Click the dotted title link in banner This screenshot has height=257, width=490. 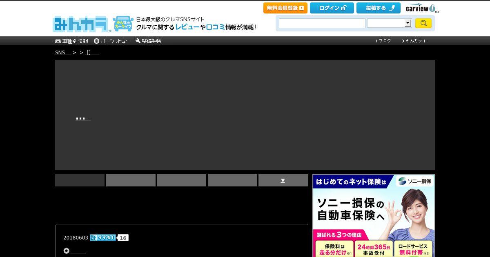[x=83, y=118]
